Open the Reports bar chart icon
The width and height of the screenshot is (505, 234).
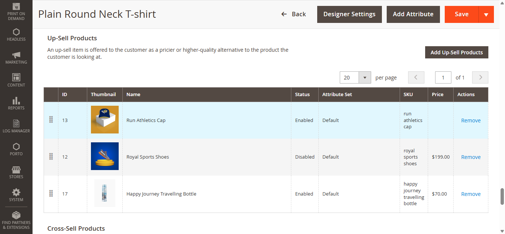coord(16,101)
